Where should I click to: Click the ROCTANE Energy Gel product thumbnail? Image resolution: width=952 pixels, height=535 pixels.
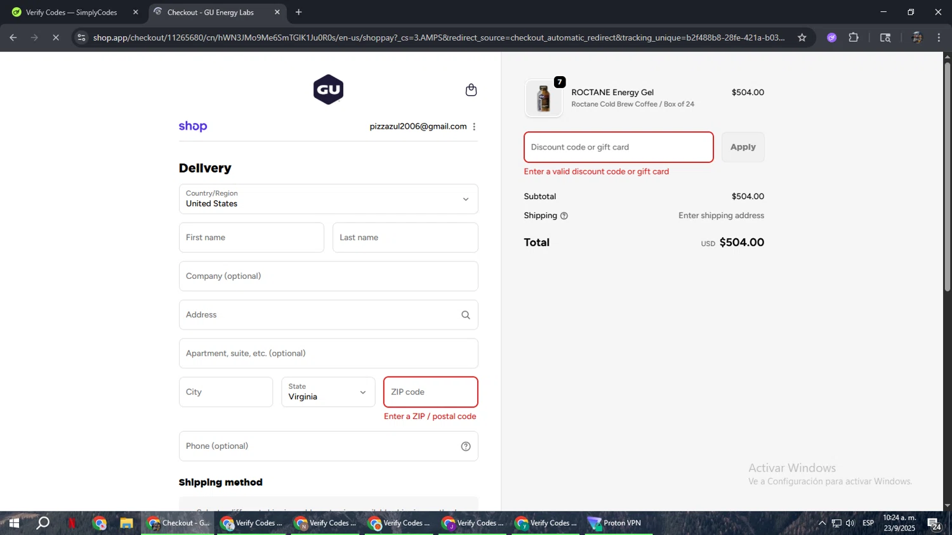(544, 99)
